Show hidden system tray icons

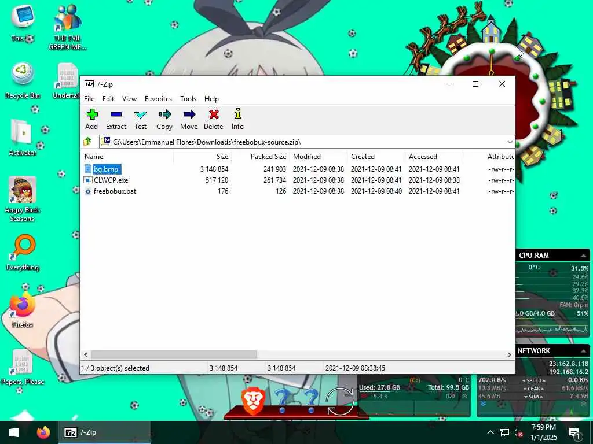[490, 432]
